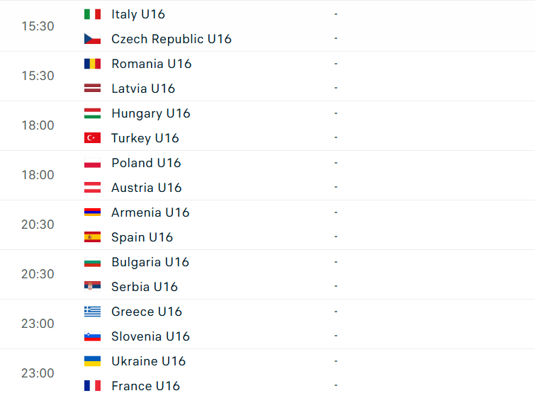The width and height of the screenshot is (535, 398).
Task: Open the first 20:30 match time
Action: point(38,224)
